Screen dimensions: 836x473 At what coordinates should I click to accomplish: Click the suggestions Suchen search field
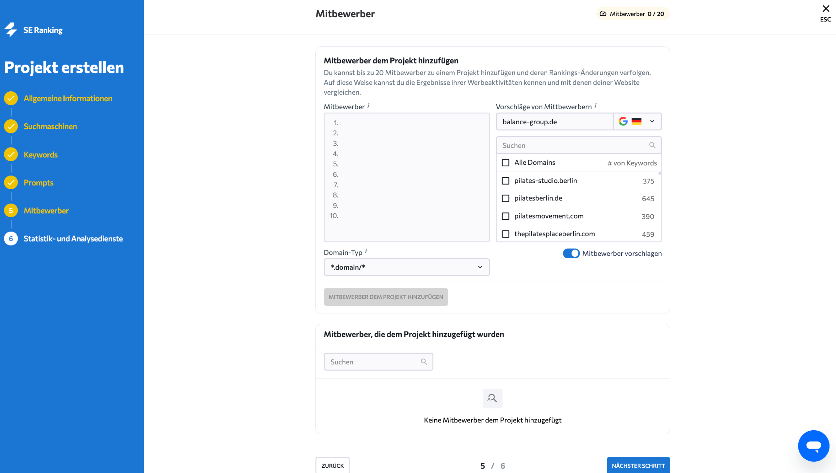click(579, 145)
